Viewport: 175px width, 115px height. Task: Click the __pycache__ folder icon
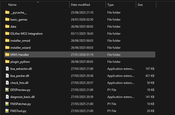point(7,13)
